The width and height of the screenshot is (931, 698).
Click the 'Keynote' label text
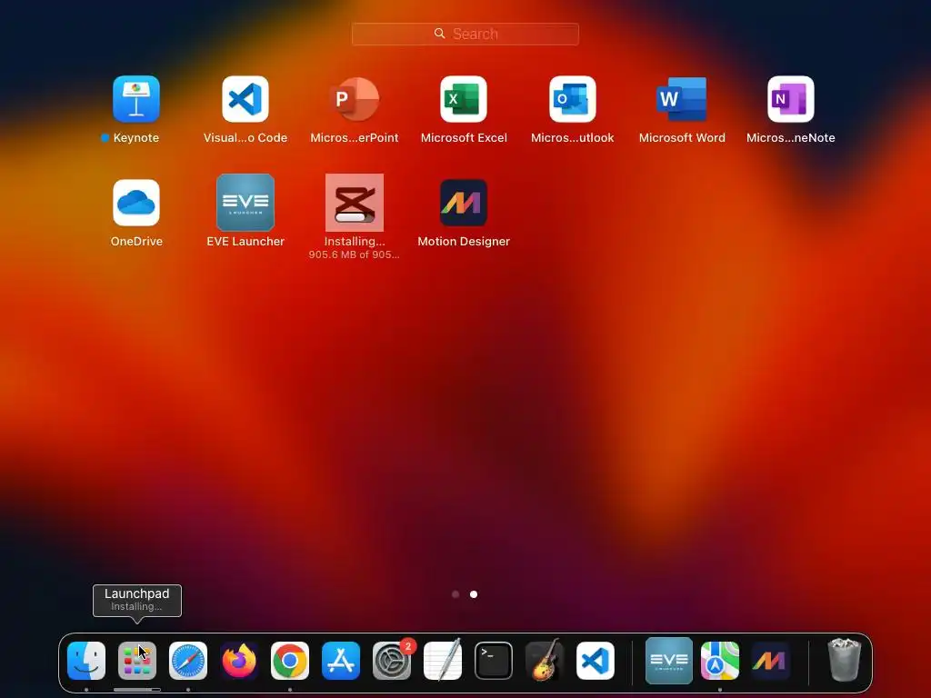[136, 138]
